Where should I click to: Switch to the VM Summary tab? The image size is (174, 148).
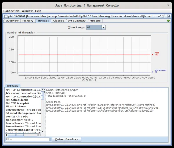(77, 21)
